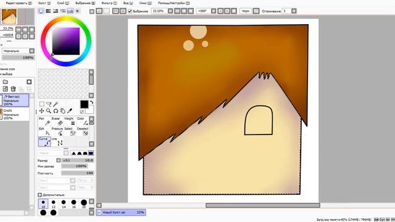Toggle the Выбранное checkbox in toolbar
395x222 pixels.
pos(130,11)
